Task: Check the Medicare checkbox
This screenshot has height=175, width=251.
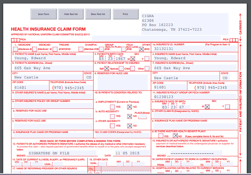Action: coord(15,49)
